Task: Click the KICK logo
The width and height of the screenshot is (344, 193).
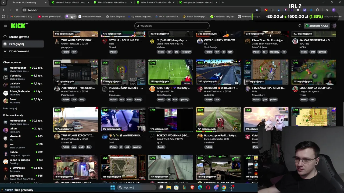Action: (19, 26)
